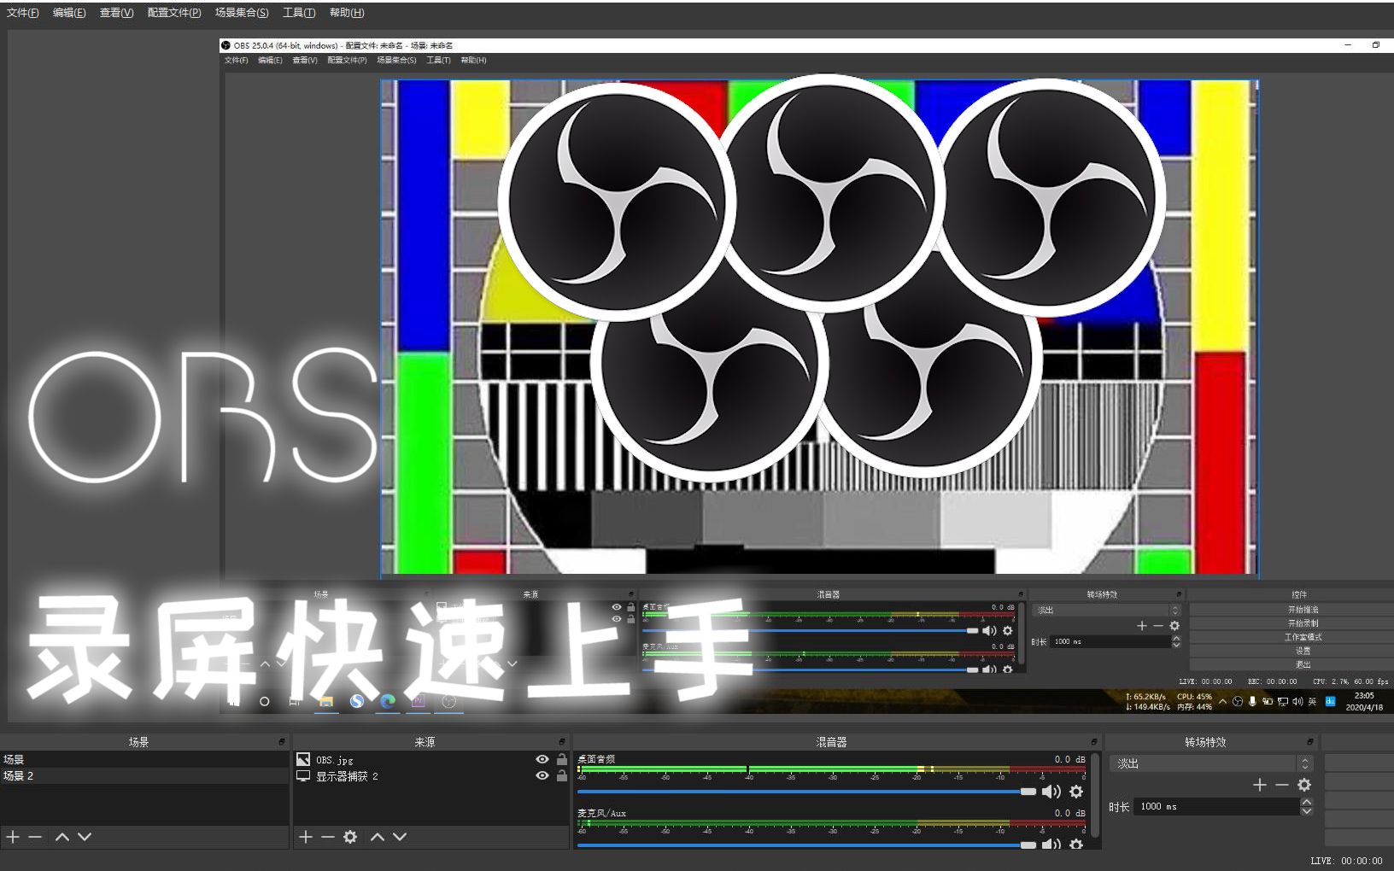Open the Edge browser on the captured taskbar

[387, 701]
